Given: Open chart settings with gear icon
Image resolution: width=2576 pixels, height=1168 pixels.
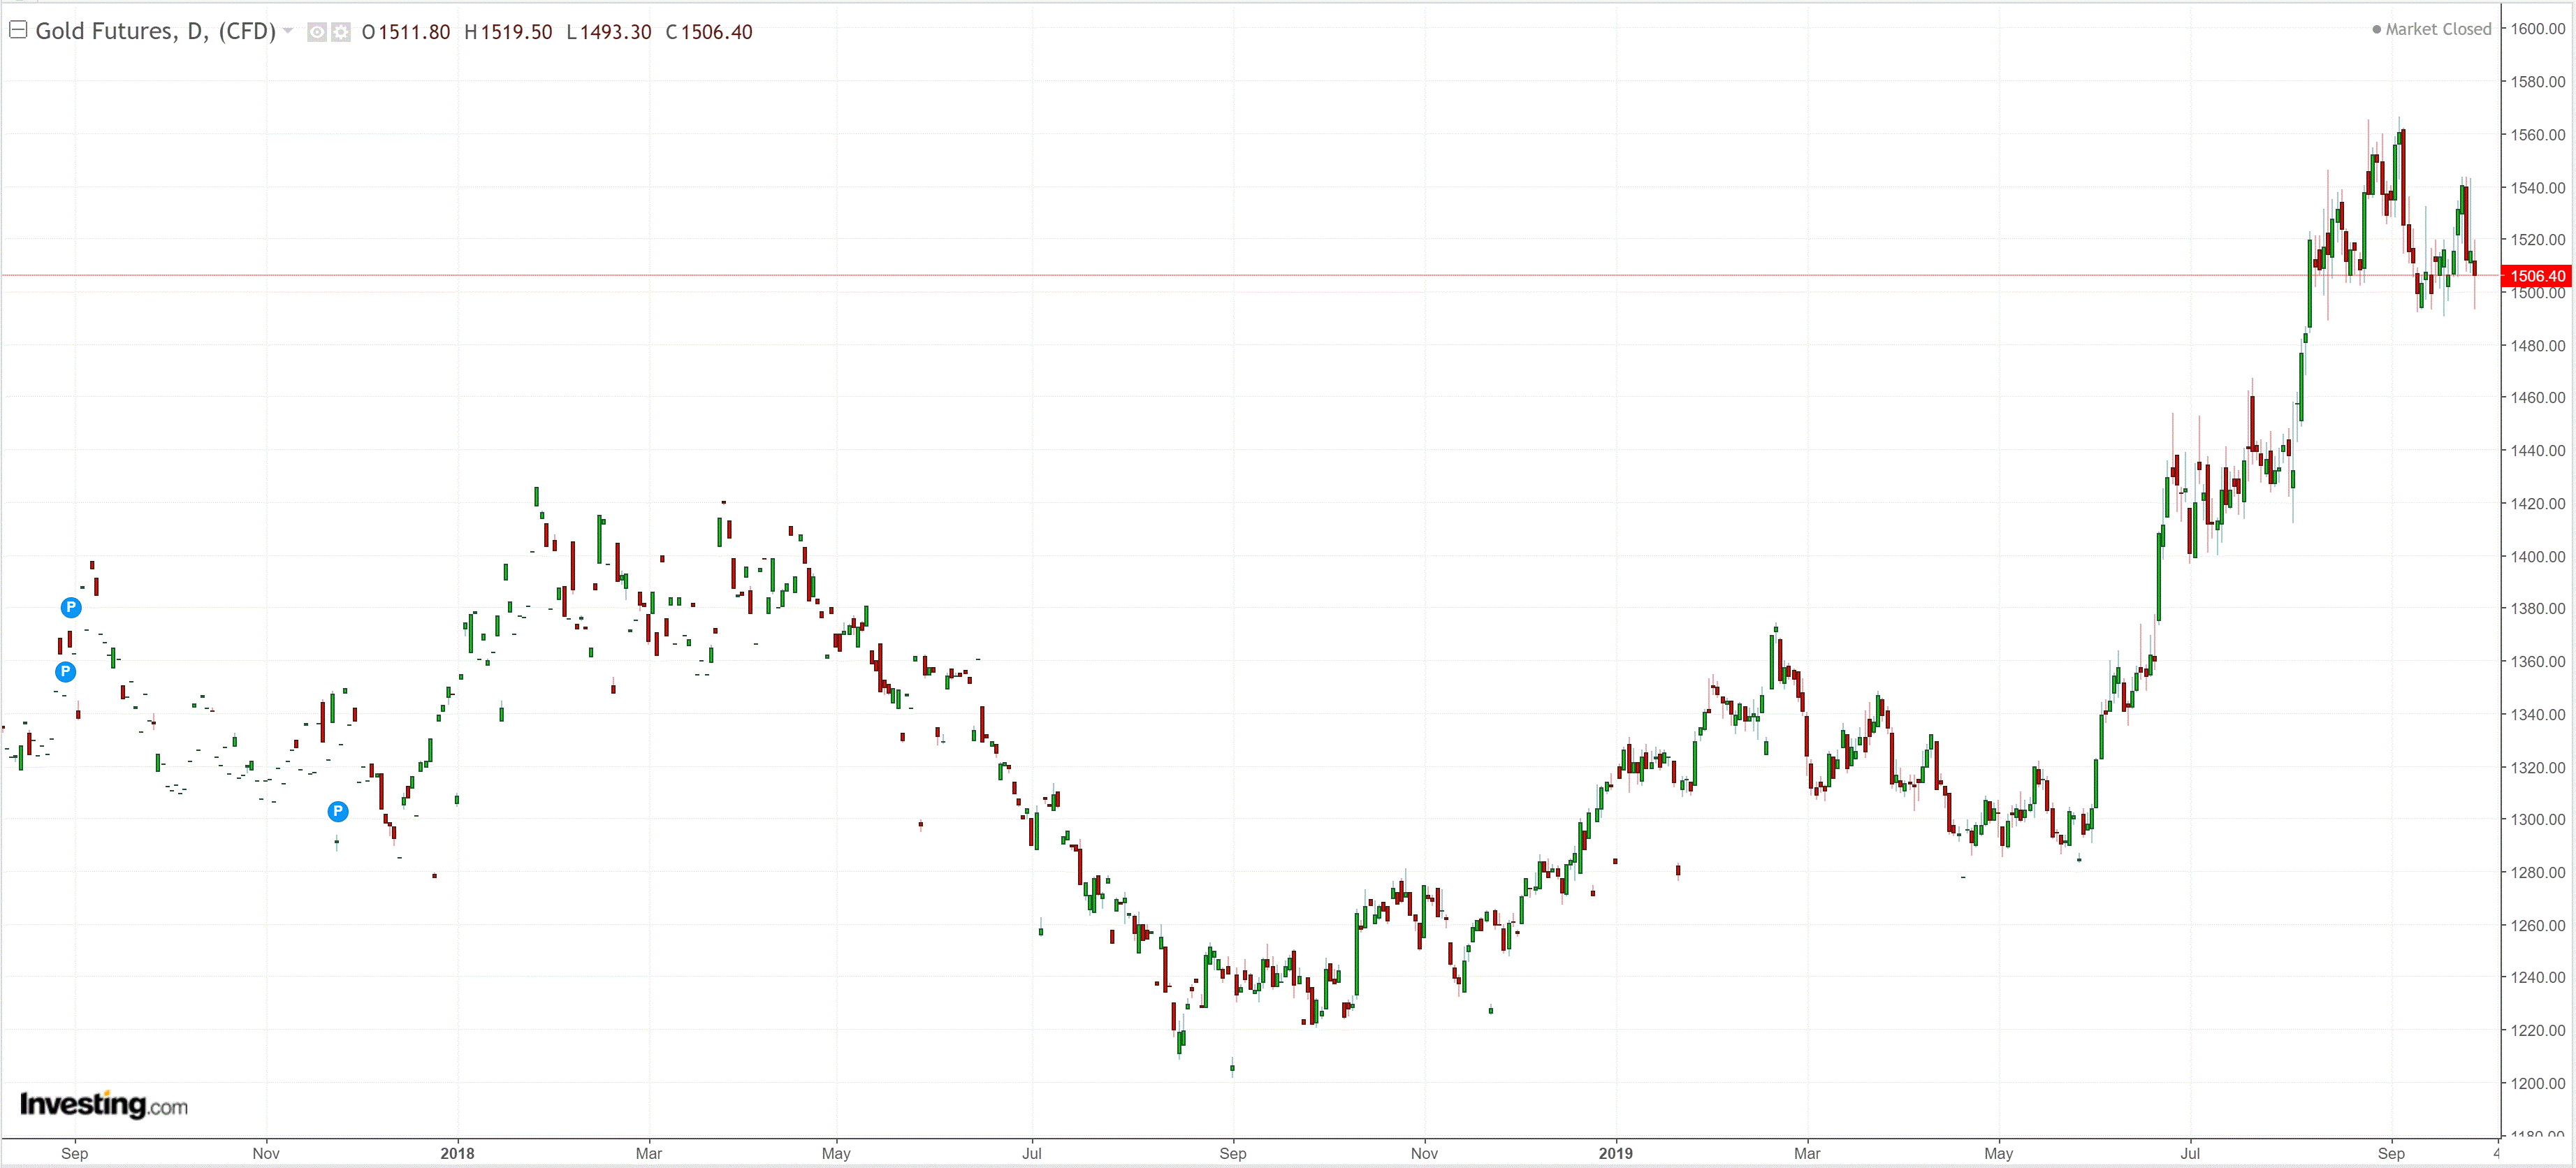Looking at the screenshot, I should [341, 32].
